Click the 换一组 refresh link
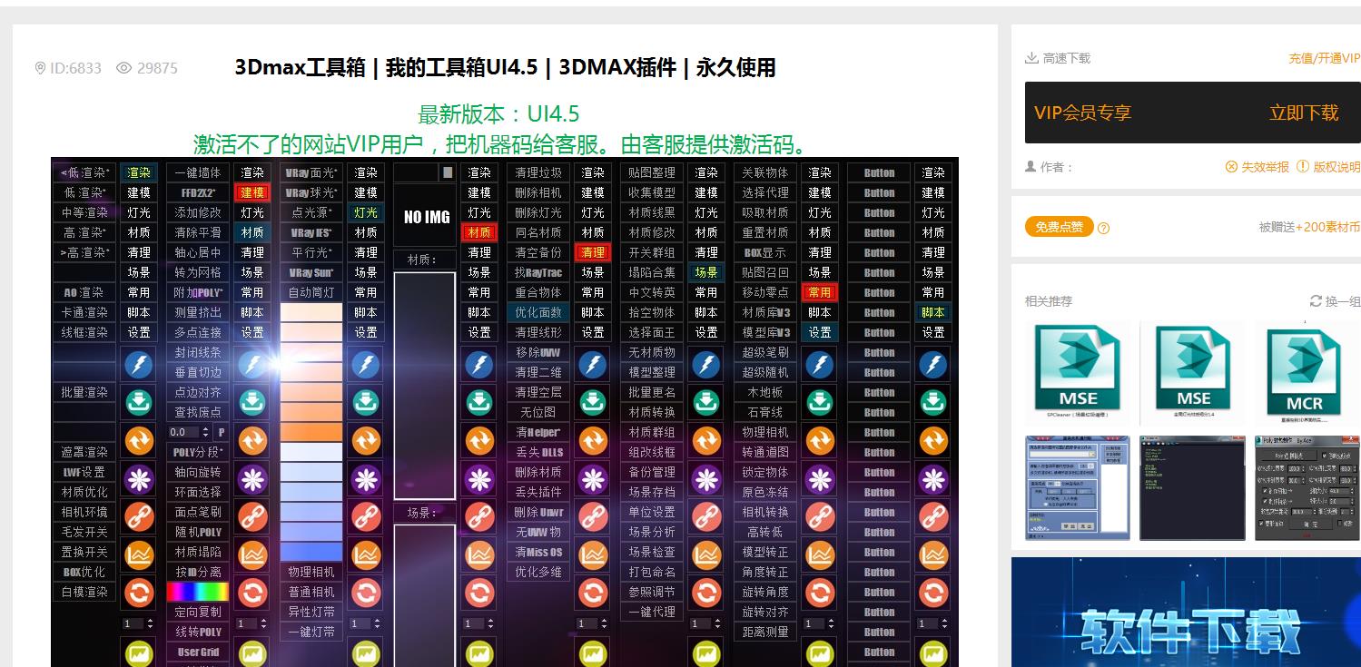This screenshot has width=1361, height=667. pyautogui.click(x=1335, y=301)
